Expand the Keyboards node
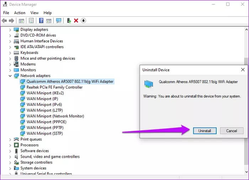Viewport: 249px width, 180px height. [x=10, y=53]
